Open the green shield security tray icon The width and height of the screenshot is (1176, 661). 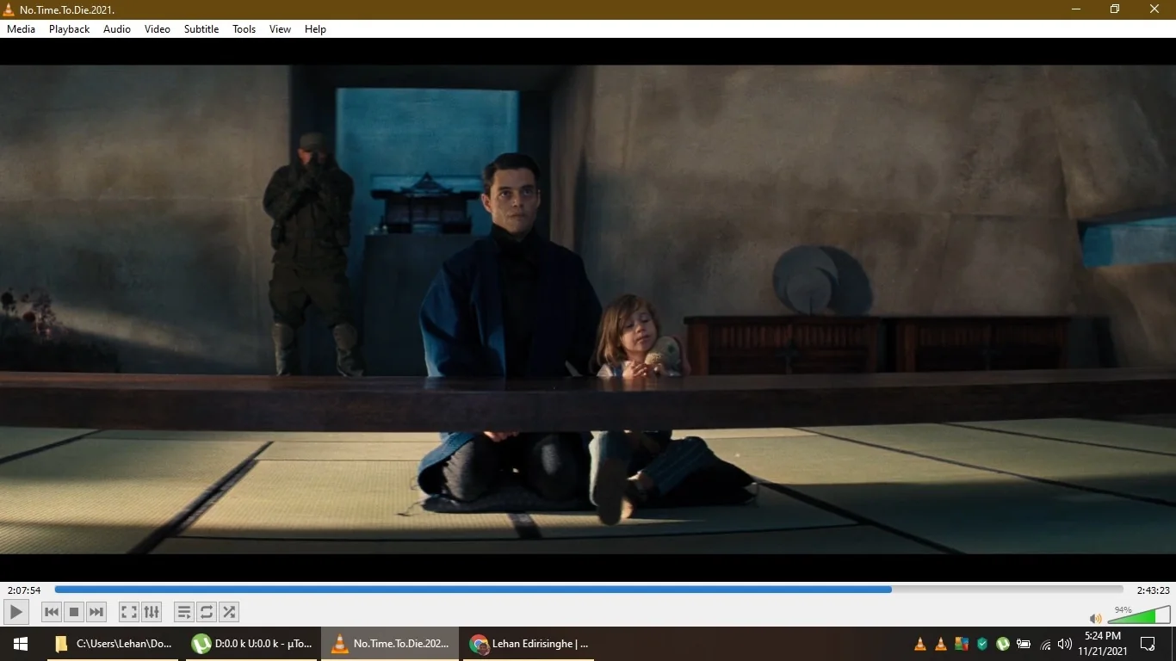pos(982,644)
